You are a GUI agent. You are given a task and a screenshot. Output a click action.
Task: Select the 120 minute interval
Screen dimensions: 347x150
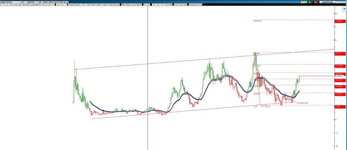[32, 5]
